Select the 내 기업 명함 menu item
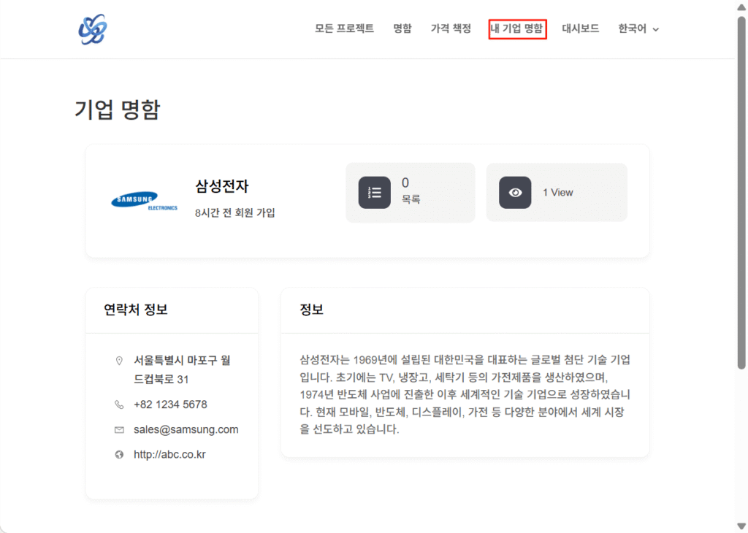748x533 pixels. tap(517, 29)
